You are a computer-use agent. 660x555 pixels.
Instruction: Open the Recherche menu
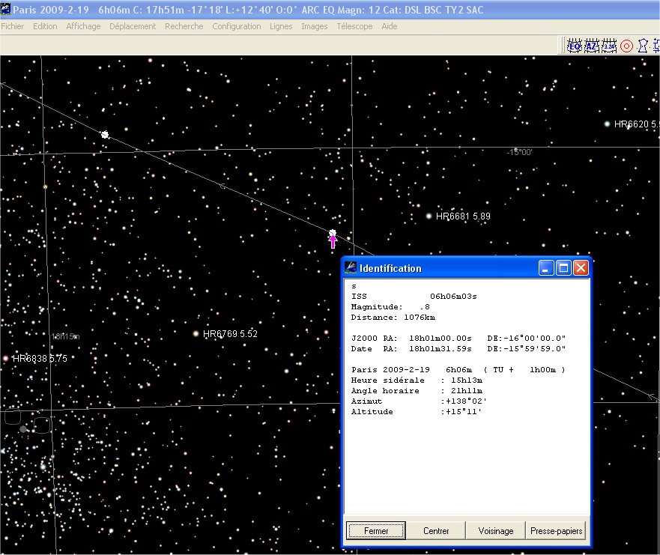click(184, 26)
